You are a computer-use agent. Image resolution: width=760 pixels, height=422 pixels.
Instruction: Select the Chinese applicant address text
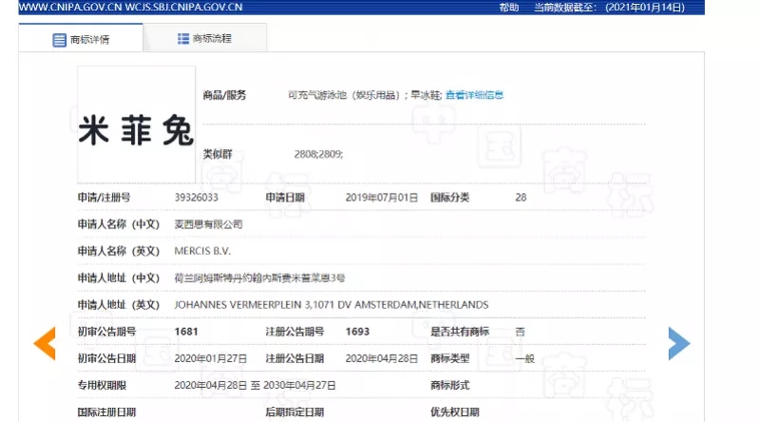coord(259,278)
